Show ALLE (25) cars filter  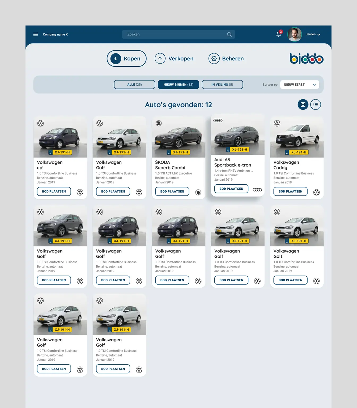click(x=134, y=84)
